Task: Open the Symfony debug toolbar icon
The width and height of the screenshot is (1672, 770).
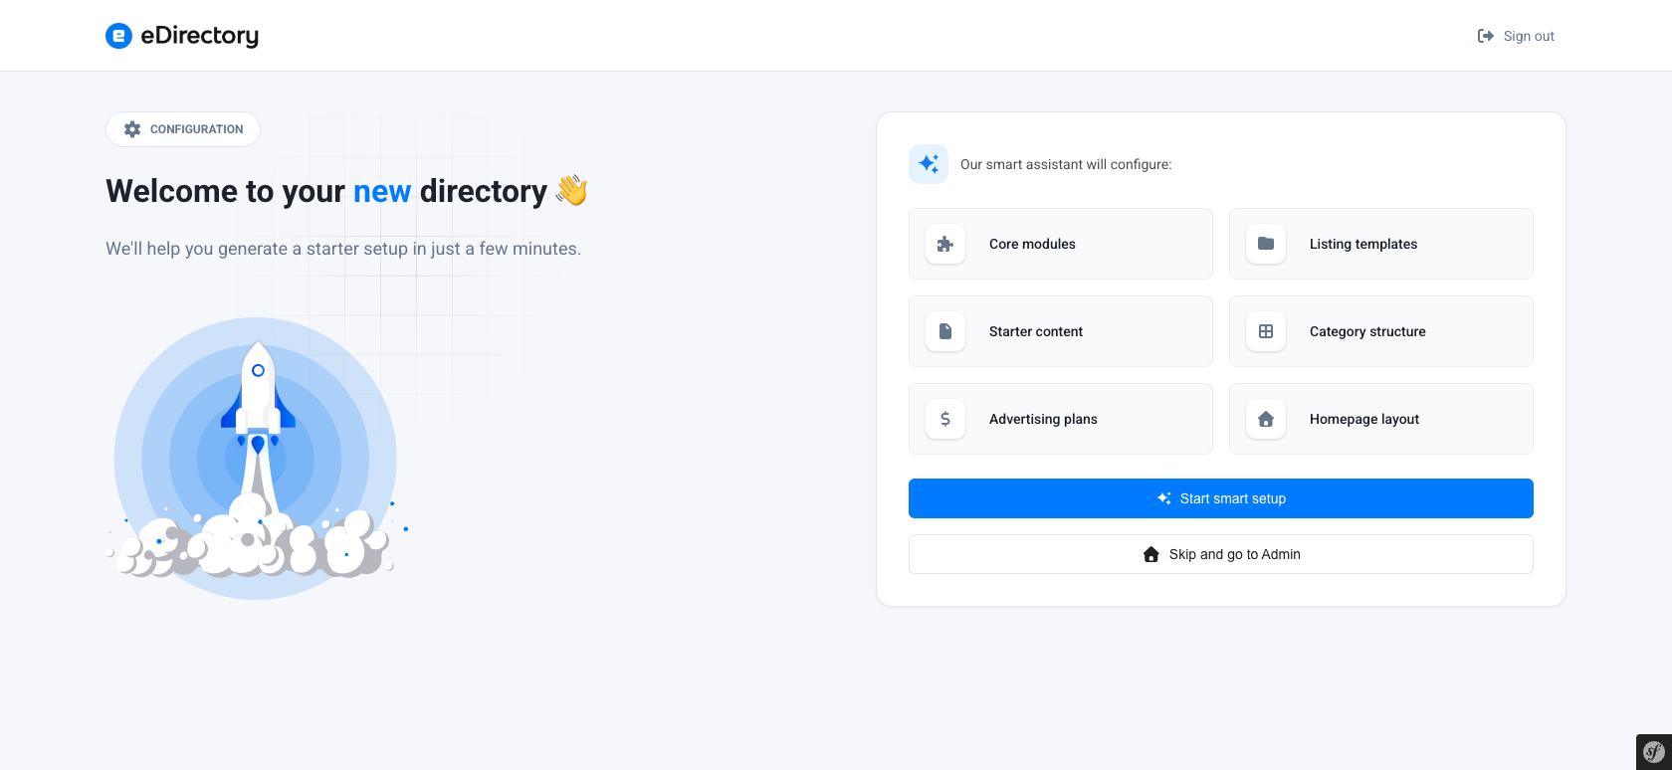Action: pos(1654,752)
